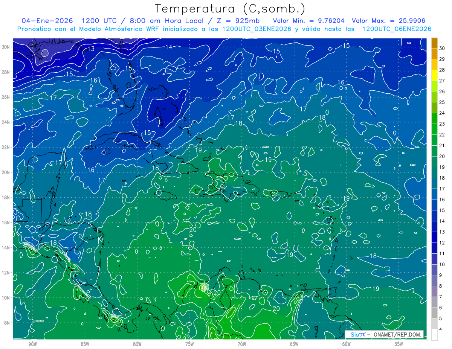The image size is (452, 349).
Task: Click the gray legend swatch between 5 and 6
Action: point(434,313)
